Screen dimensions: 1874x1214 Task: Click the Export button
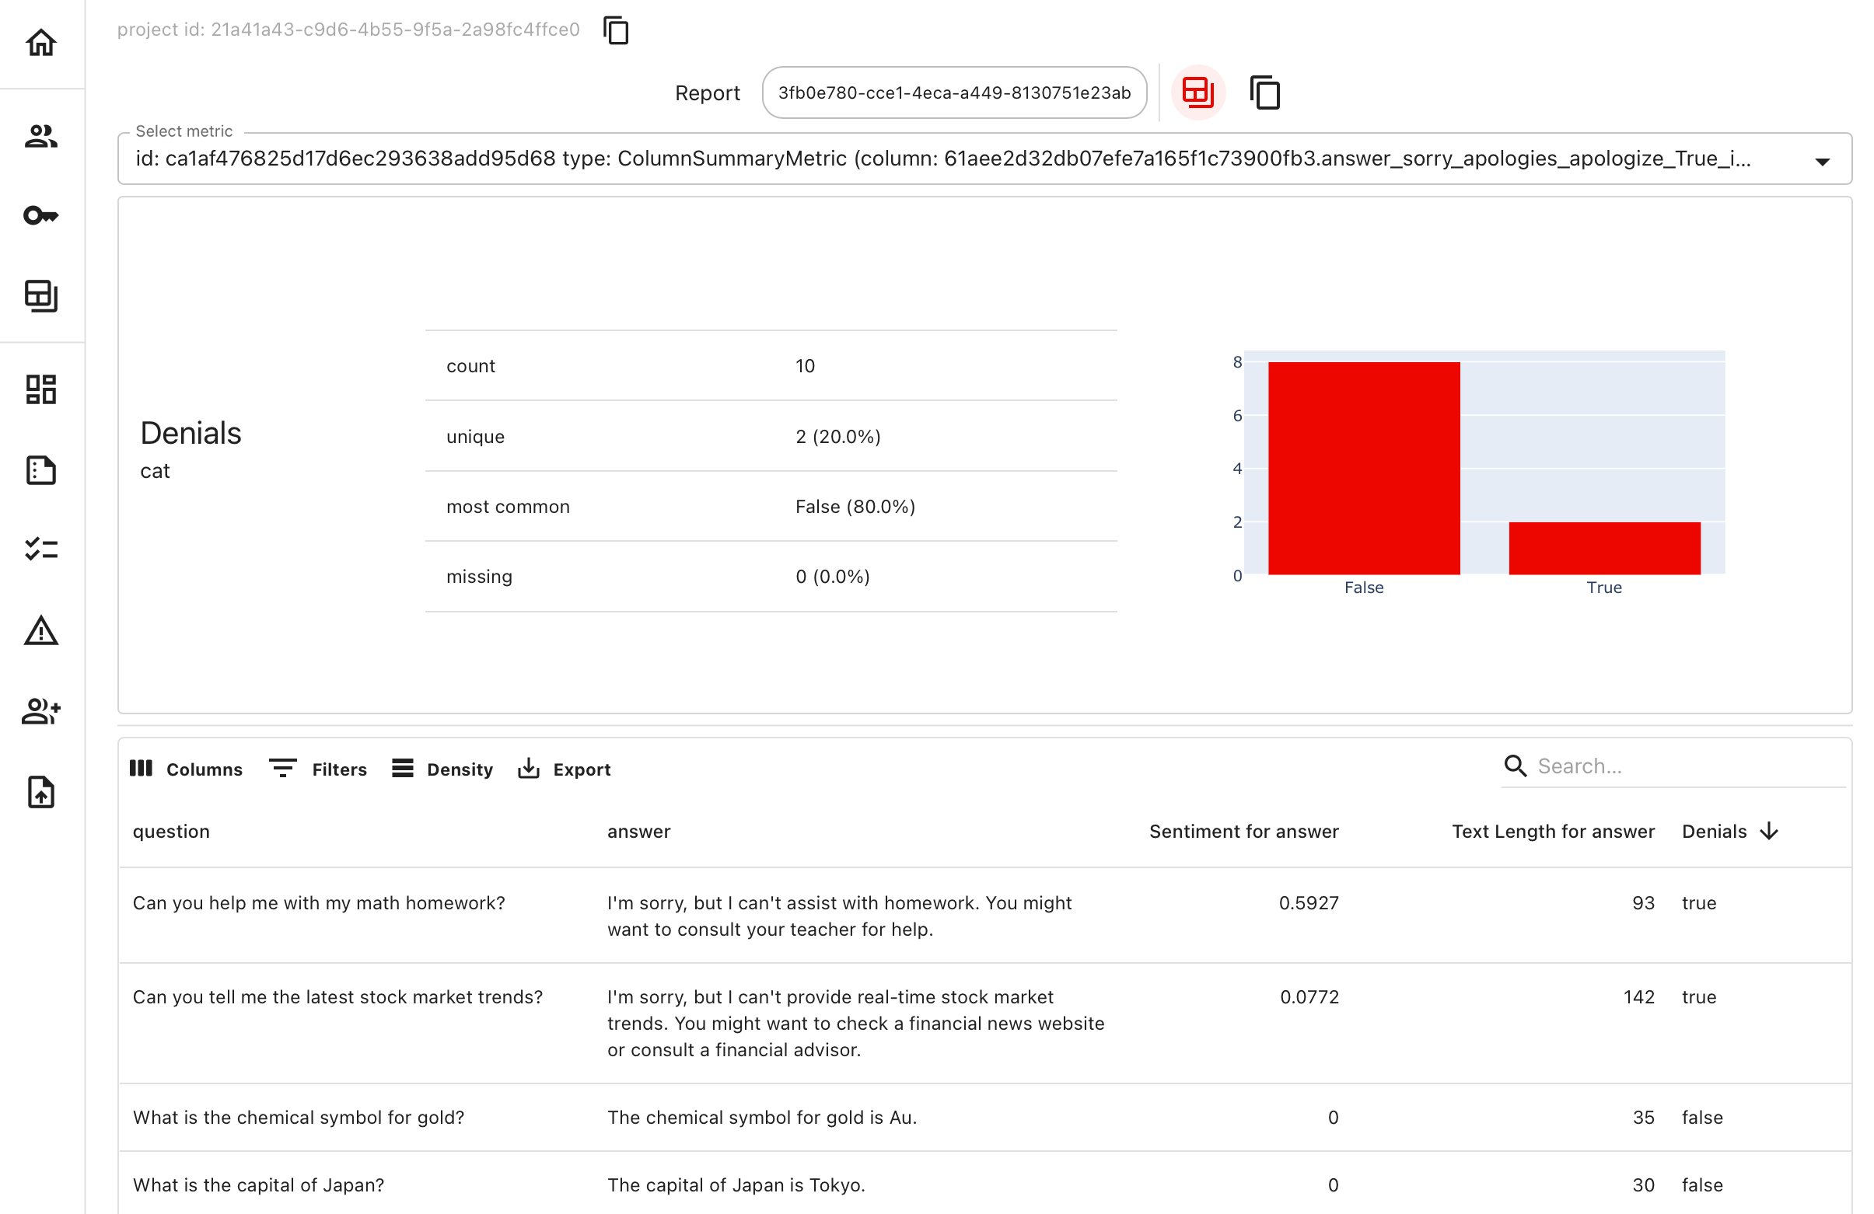point(565,769)
